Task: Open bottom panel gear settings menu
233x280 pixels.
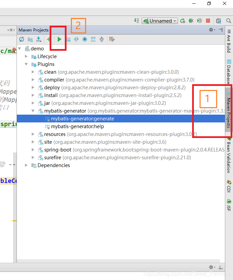Action: click(212, 267)
